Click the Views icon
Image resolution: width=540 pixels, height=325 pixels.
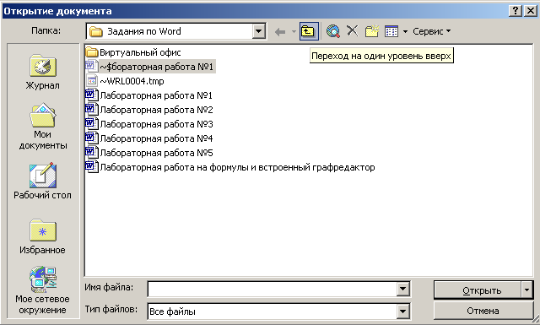pos(391,31)
